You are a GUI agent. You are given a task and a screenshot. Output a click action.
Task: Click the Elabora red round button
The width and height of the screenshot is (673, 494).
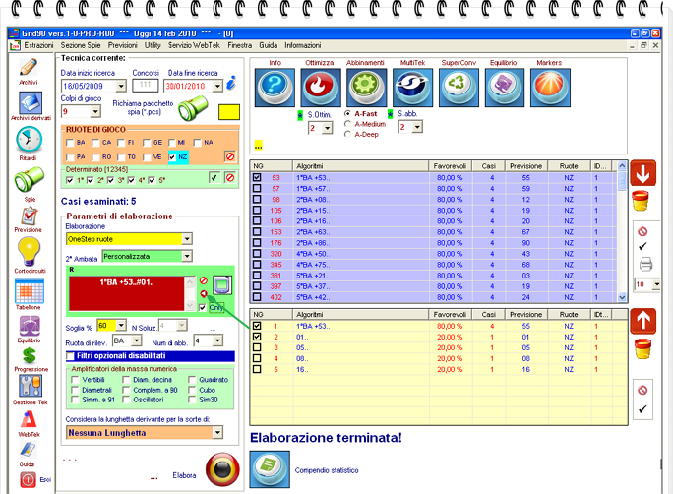pyautogui.click(x=222, y=469)
